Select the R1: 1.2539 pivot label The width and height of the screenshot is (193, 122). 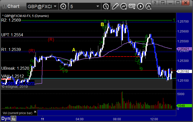(x=11, y=49)
